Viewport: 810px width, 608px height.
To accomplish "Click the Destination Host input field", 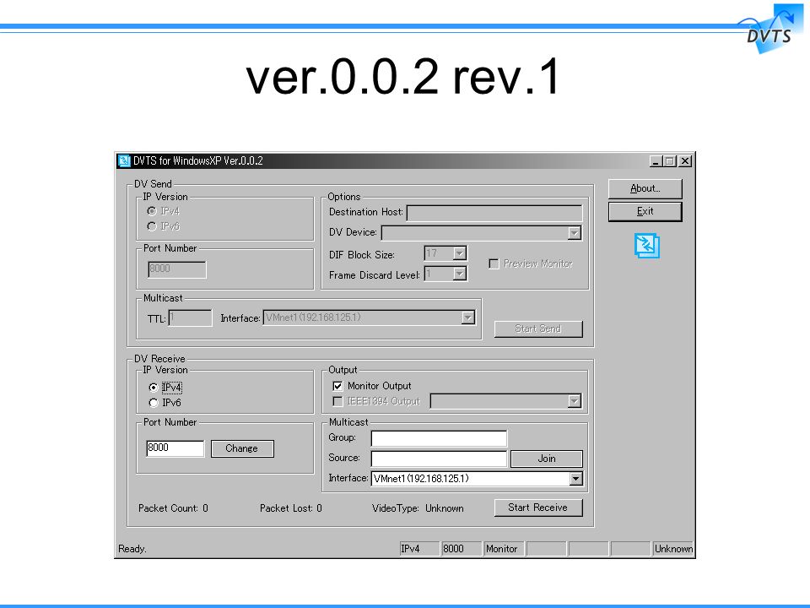I will click(494, 213).
